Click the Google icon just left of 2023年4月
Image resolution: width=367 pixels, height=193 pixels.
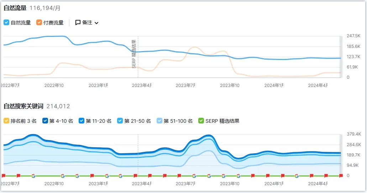coord(121,176)
